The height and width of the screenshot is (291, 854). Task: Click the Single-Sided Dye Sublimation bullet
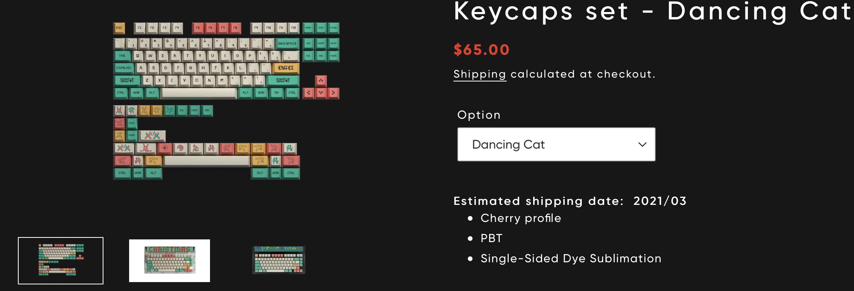(571, 258)
